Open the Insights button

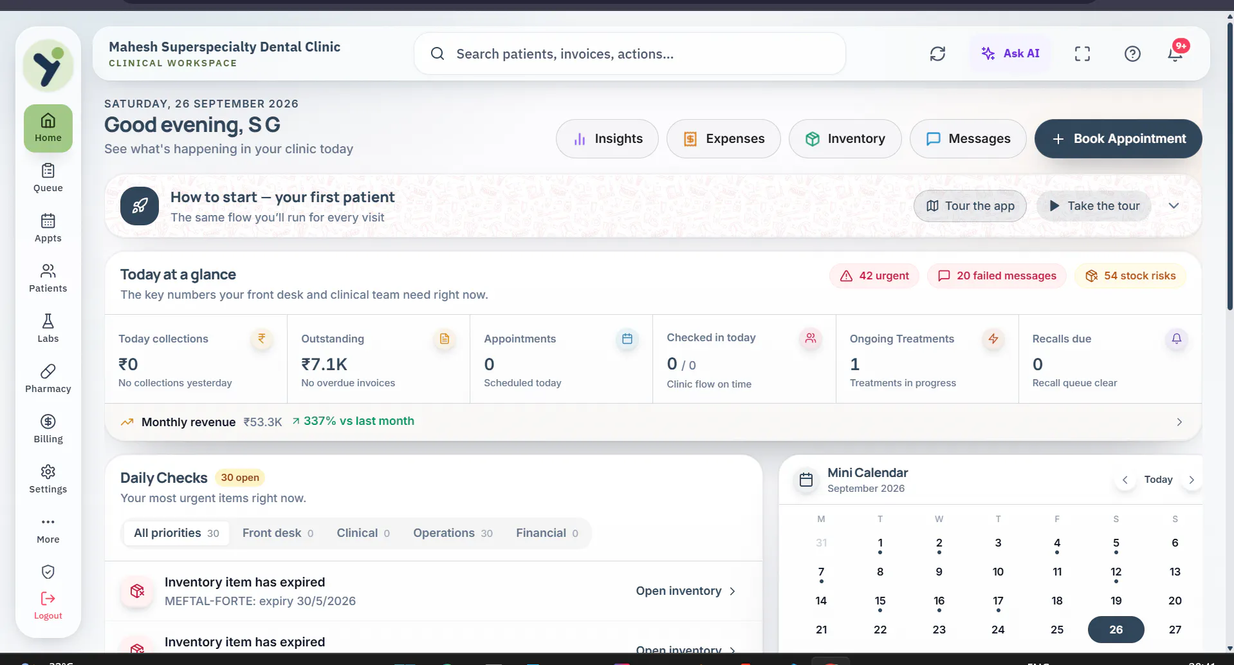(x=607, y=139)
